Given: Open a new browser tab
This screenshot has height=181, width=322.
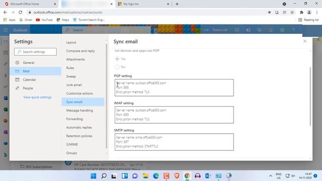Looking at the screenshot, I should [x=177, y=4].
